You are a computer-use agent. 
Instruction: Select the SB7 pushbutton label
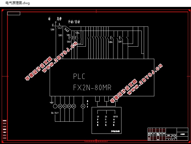(x=120, y=42)
